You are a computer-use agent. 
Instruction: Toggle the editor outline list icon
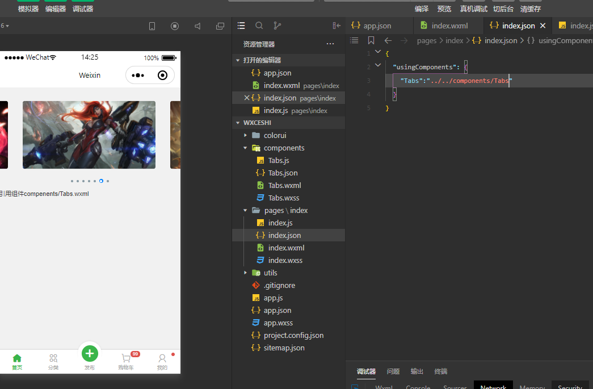click(x=354, y=40)
